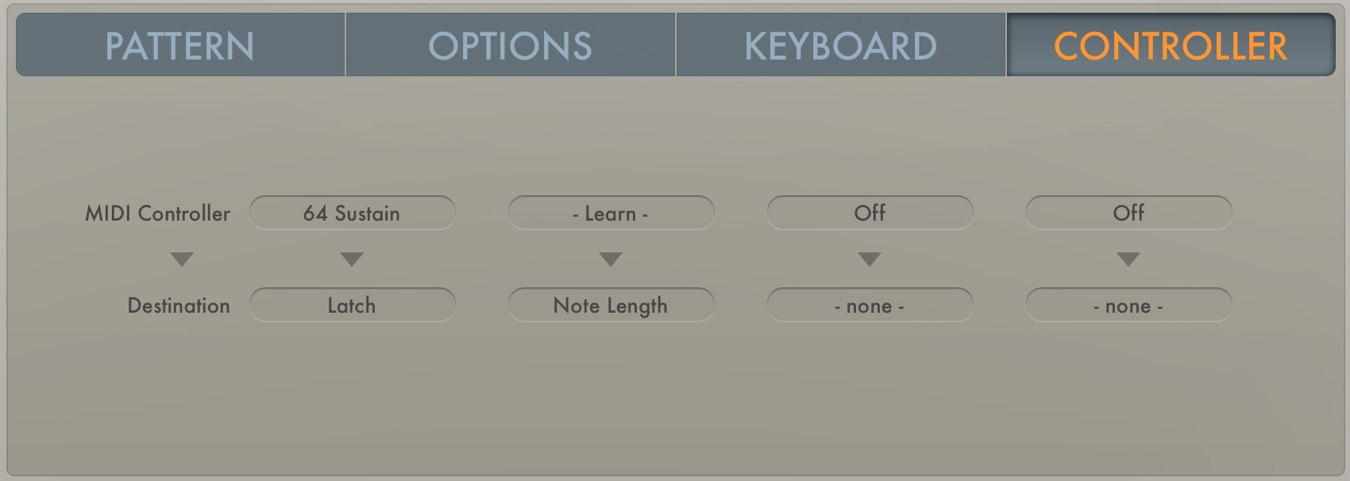Select the CONTROLLER tab
The height and width of the screenshot is (481, 1350).
pyautogui.click(x=1169, y=45)
